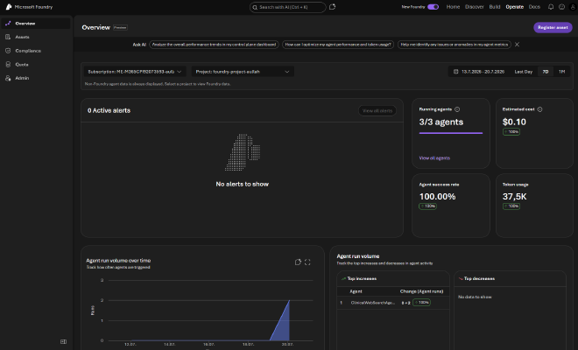Open the Subscription dropdown
Image resolution: width=578 pixels, height=350 pixels.
tap(135, 72)
